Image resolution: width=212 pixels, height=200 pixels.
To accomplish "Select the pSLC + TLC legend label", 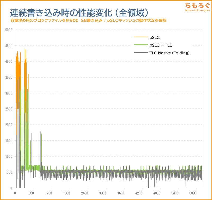I will point(161,45).
